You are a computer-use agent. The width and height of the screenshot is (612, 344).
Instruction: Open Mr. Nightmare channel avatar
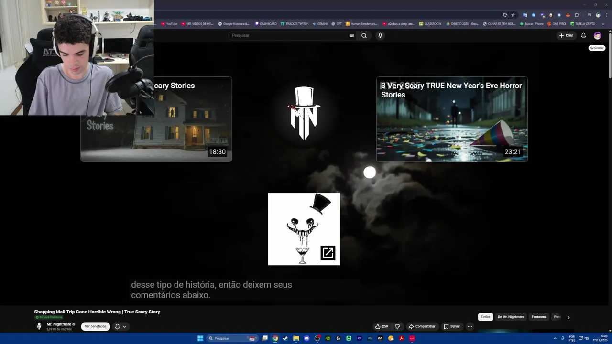pyautogui.click(x=39, y=326)
